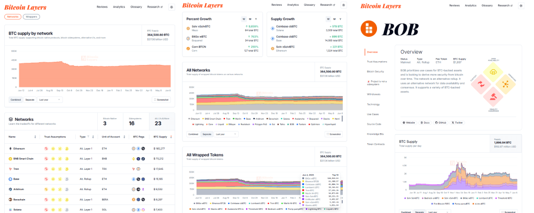Click the stacked-layers icon beside the Networks heading

[11, 119]
